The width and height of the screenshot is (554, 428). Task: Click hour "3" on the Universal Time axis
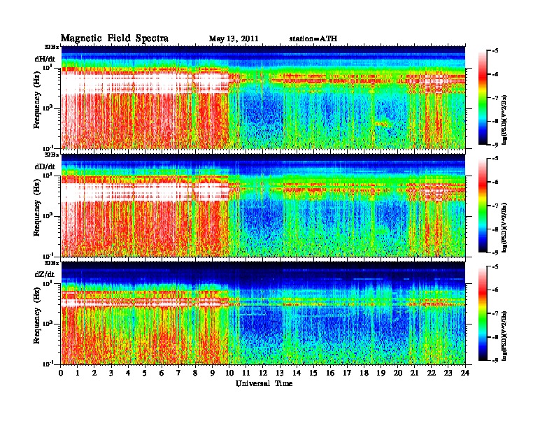tap(111, 373)
